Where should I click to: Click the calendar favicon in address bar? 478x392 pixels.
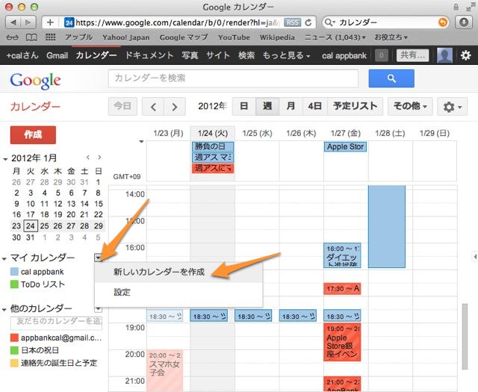pyautogui.click(x=69, y=22)
